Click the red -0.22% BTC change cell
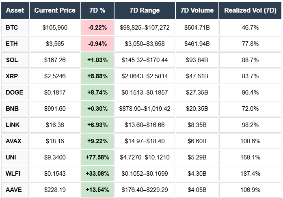Image resolution: width=283 pixels, height=198 pixels. pyautogui.click(x=97, y=28)
